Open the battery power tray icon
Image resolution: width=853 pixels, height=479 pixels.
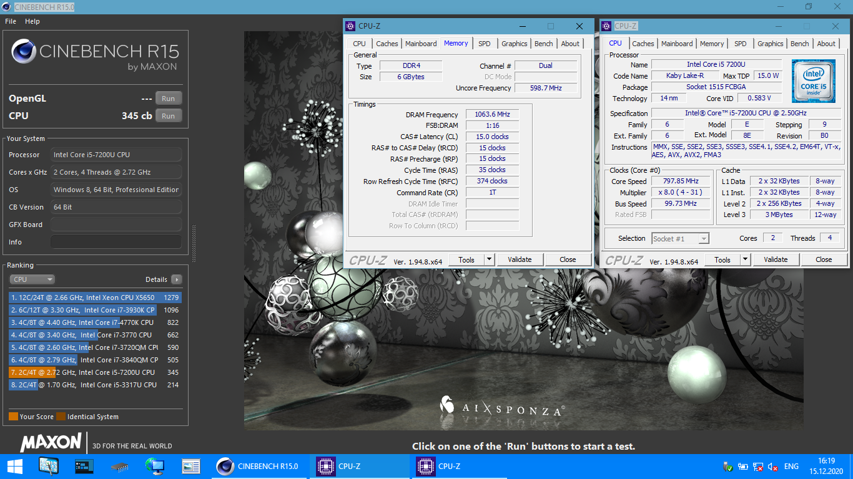coord(743,467)
